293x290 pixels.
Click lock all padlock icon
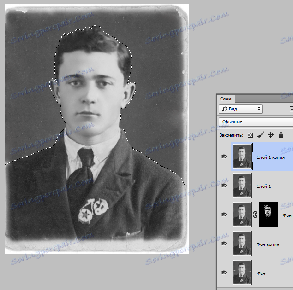[281, 135]
